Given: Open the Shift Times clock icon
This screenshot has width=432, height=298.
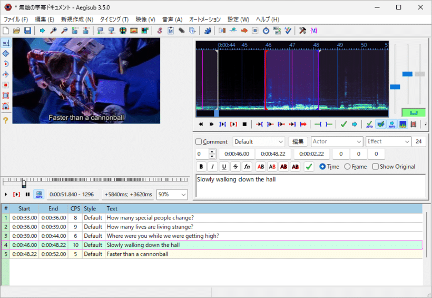Looking at the screenshot, I should pyautogui.click(x=266, y=31).
